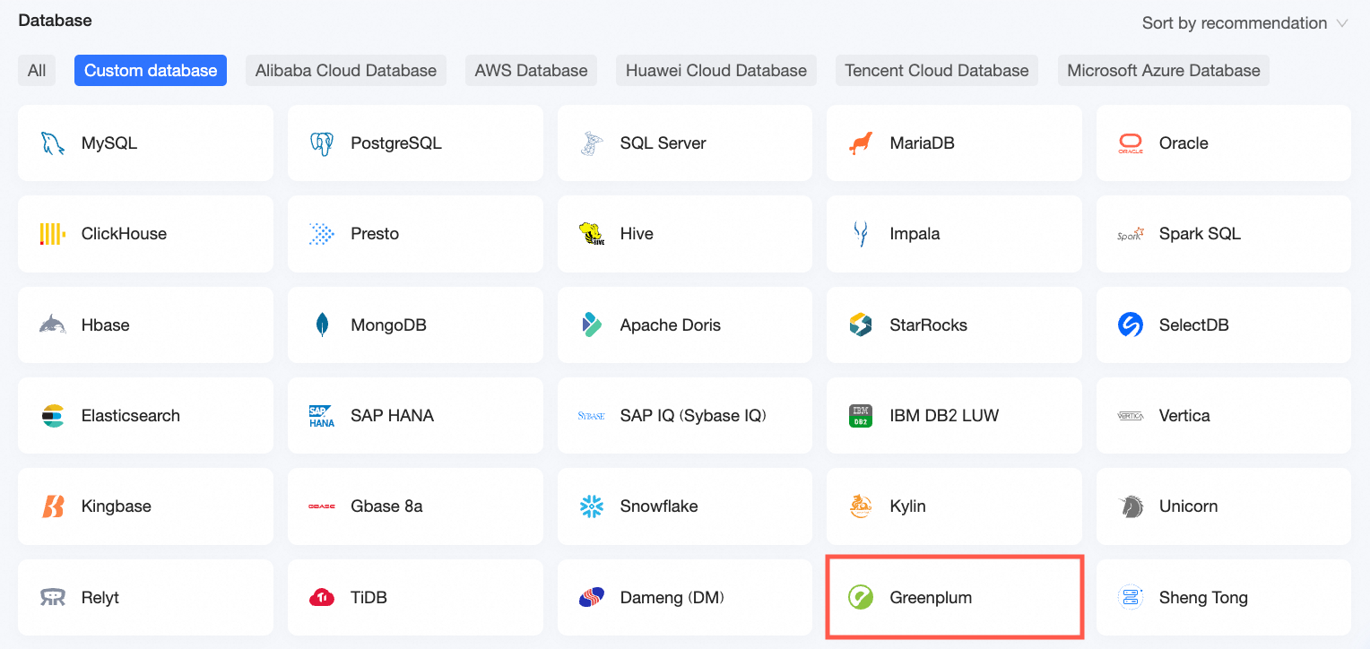This screenshot has height=649, width=1370.
Task: Click the MongoDB leaf icon
Action: pos(322,324)
